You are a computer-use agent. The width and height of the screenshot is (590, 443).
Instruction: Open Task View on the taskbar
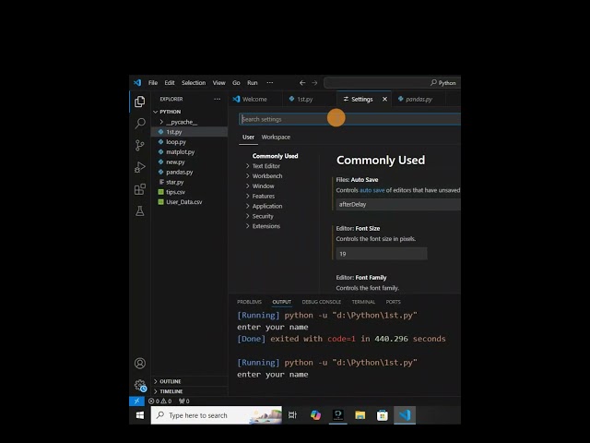(x=292, y=415)
